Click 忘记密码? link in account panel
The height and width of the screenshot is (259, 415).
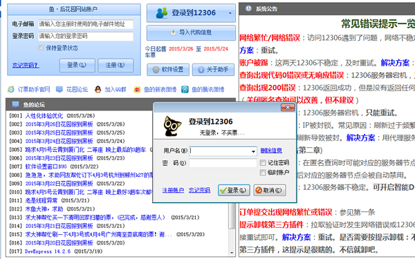(26, 65)
